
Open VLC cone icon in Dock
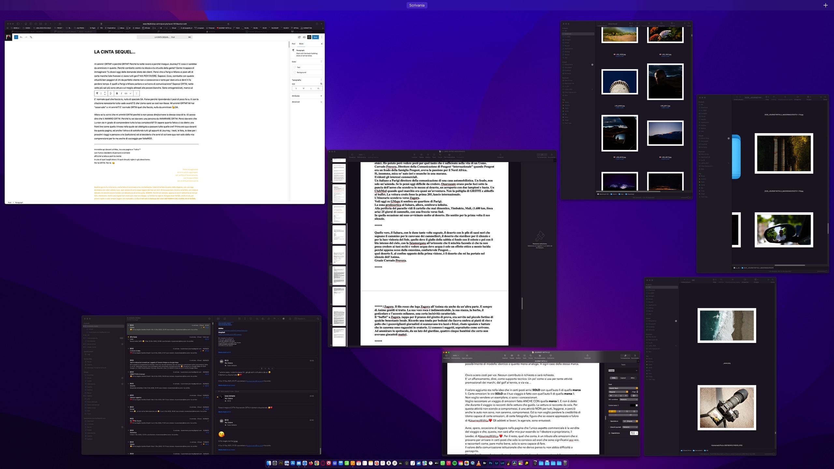pyautogui.click(x=479, y=463)
